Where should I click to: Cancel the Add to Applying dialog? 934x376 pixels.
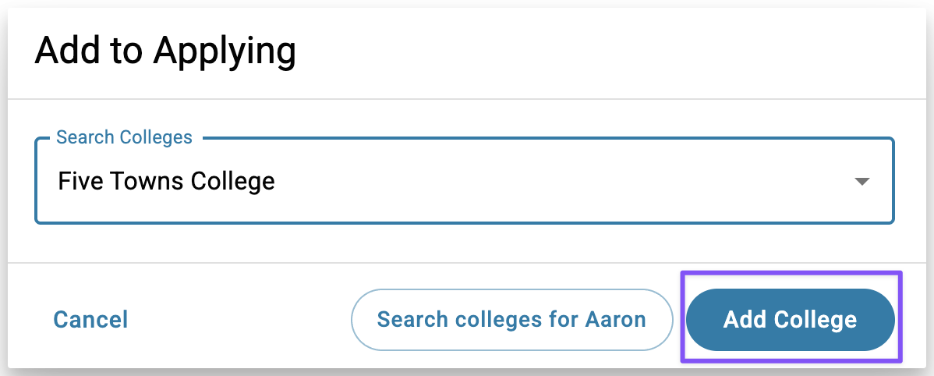click(x=90, y=319)
